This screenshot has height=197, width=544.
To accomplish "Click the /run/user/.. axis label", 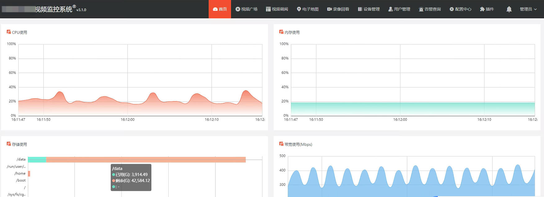I will coord(16,167).
